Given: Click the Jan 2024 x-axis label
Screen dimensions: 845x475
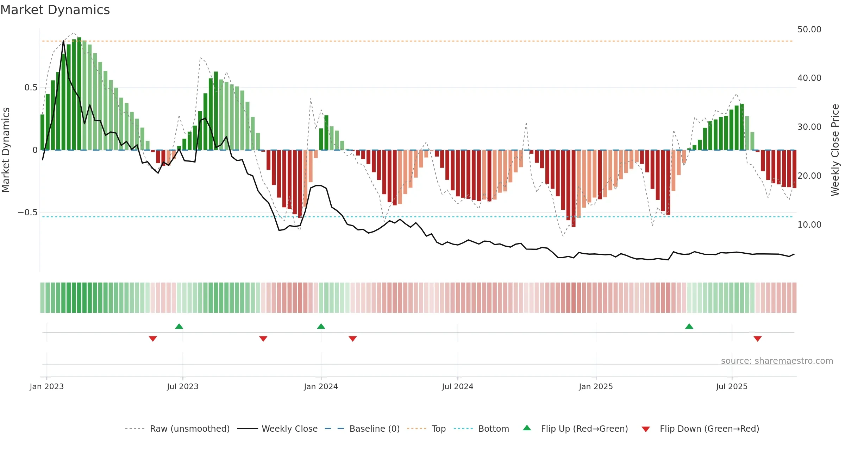Looking at the screenshot, I should point(321,386).
